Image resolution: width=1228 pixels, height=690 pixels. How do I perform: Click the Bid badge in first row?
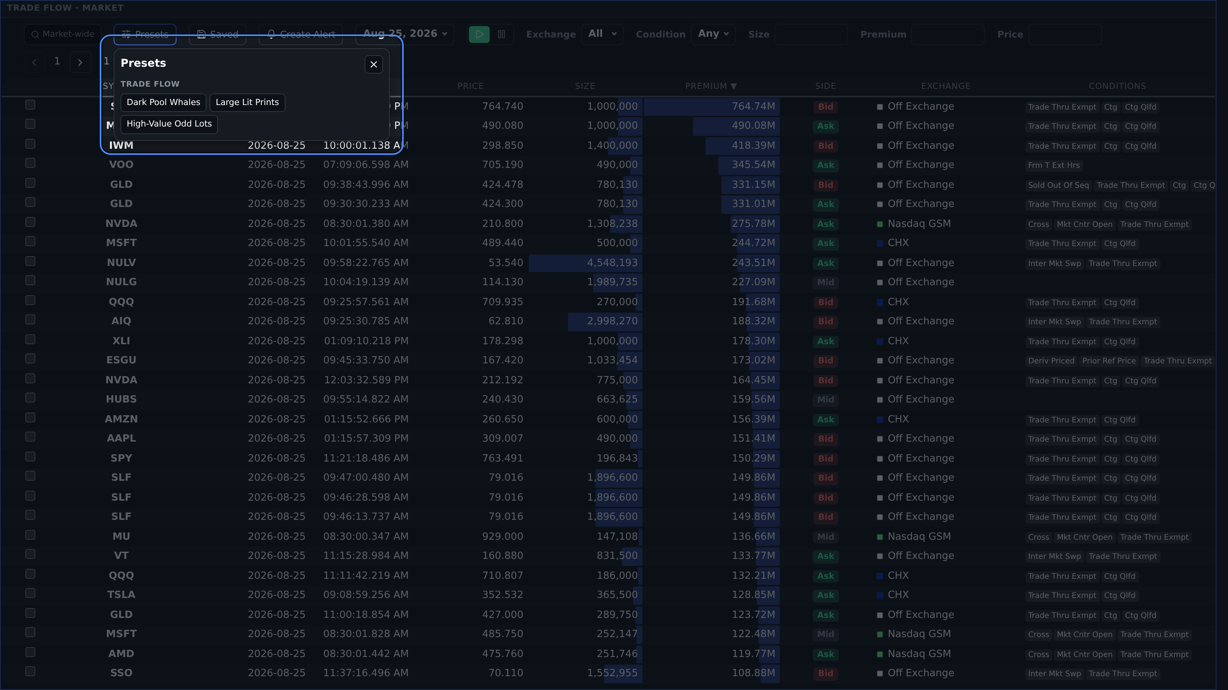point(825,107)
